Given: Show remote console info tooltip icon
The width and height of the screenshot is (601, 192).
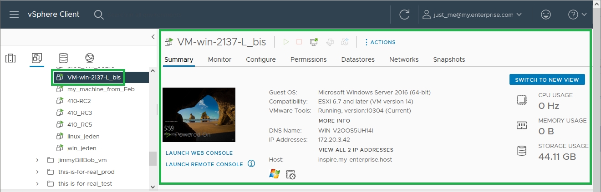Looking at the screenshot, I should point(251,164).
